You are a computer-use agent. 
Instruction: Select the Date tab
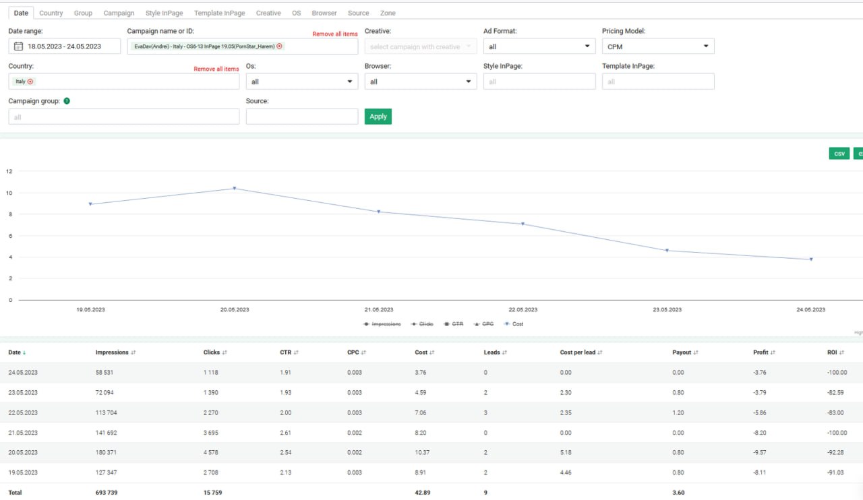tap(21, 13)
